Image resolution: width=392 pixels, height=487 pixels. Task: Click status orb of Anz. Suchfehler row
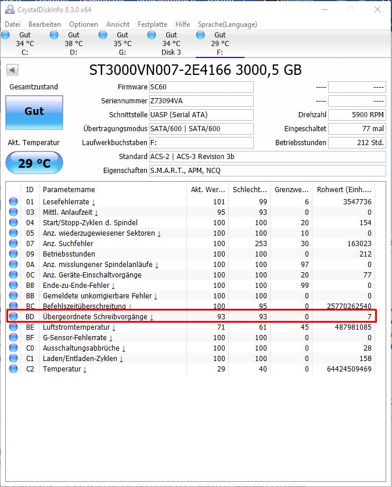tap(13, 244)
